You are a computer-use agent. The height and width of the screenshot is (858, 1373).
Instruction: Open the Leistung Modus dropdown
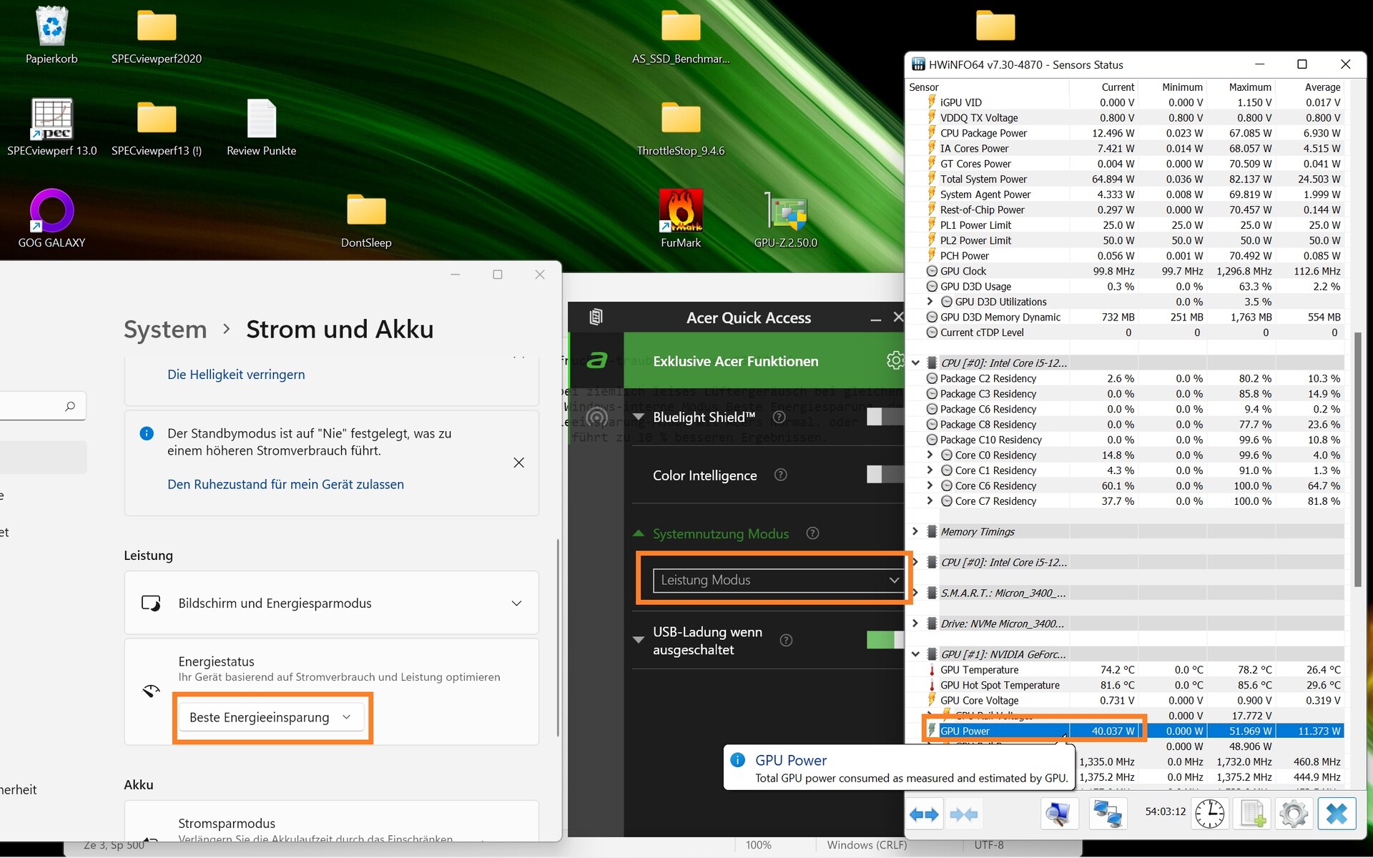(779, 580)
